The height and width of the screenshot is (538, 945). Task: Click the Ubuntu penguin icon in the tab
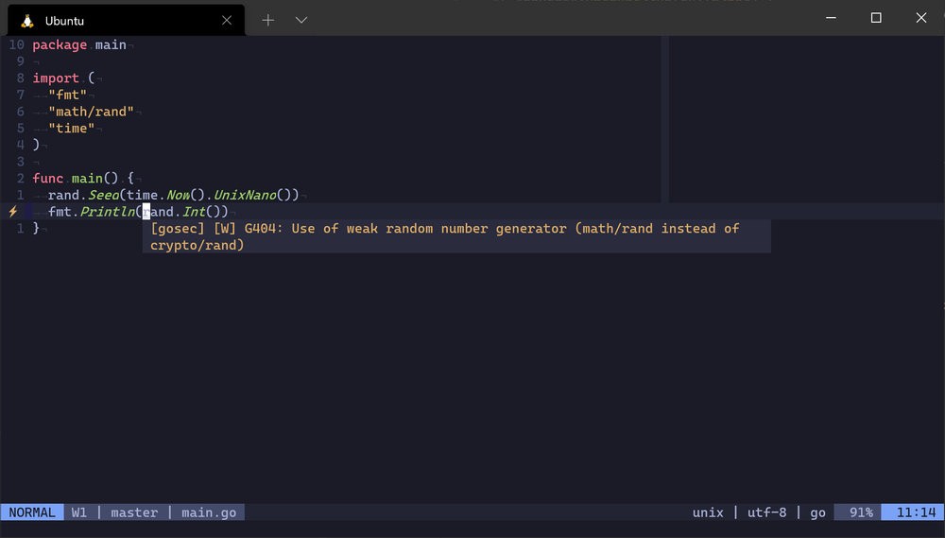tap(27, 20)
